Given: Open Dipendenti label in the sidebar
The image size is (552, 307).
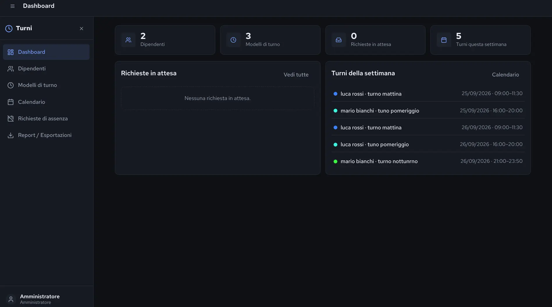Looking at the screenshot, I should coord(32,69).
